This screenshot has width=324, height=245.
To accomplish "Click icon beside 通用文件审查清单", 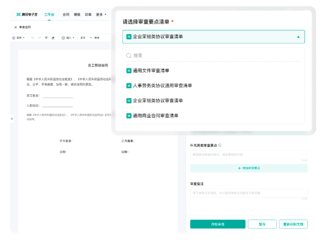I will 129,71.
